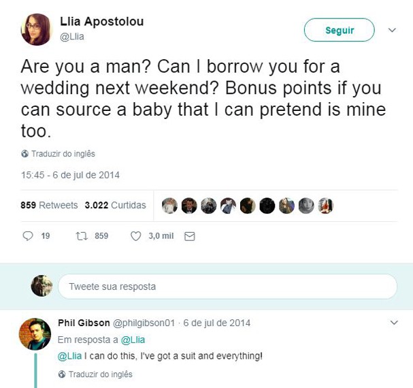Translate main tweet via Traduzir do inglês
The width and height of the screenshot is (413, 388).
pos(63,154)
